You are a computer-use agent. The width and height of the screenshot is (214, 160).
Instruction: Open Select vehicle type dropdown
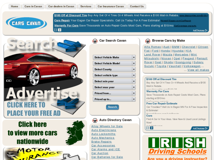click(x=114, y=75)
